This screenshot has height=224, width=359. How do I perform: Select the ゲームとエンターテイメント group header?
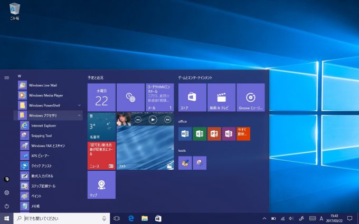195,77
